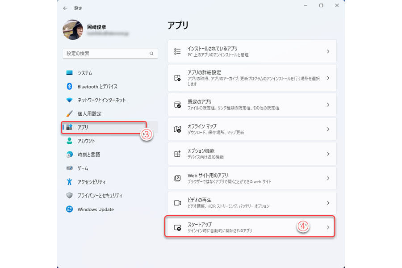
Task: Click the 時刻と言語 globe clock icon
Action: pos(69,155)
